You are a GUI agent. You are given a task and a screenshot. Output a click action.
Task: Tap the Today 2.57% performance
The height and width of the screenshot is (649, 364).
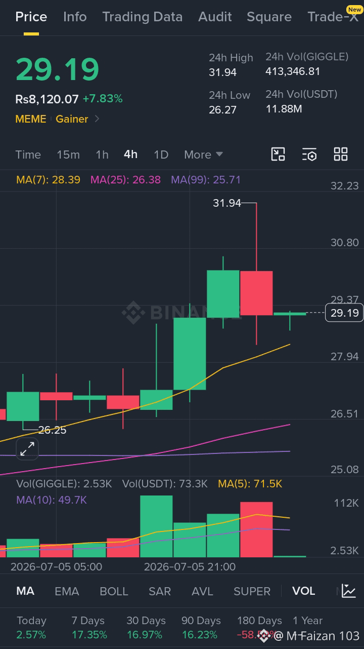tap(31, 628)
